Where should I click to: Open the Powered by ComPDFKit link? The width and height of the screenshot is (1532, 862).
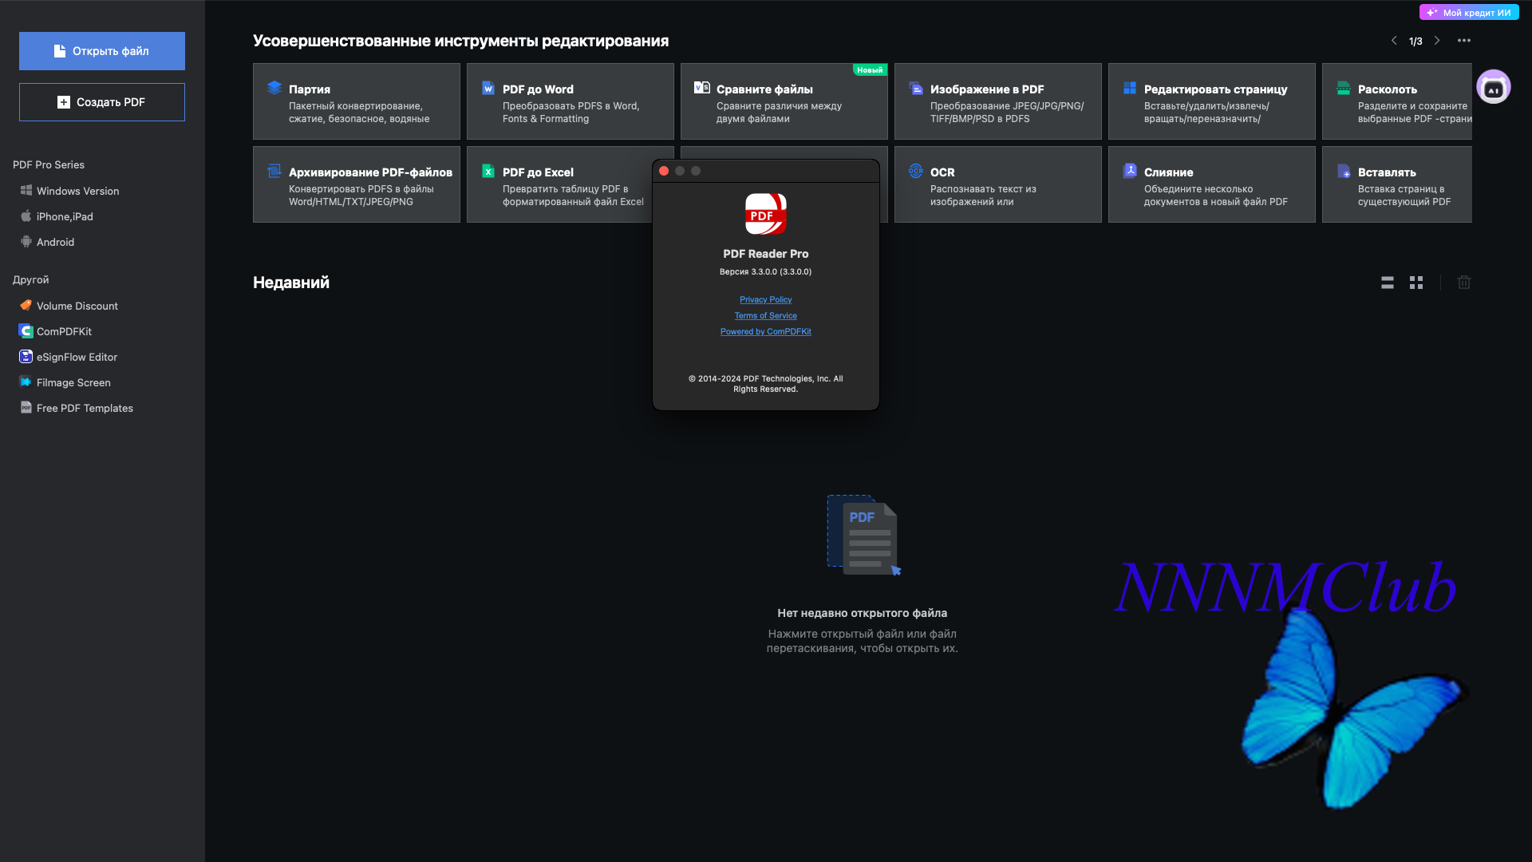click(x=766, y=332)
